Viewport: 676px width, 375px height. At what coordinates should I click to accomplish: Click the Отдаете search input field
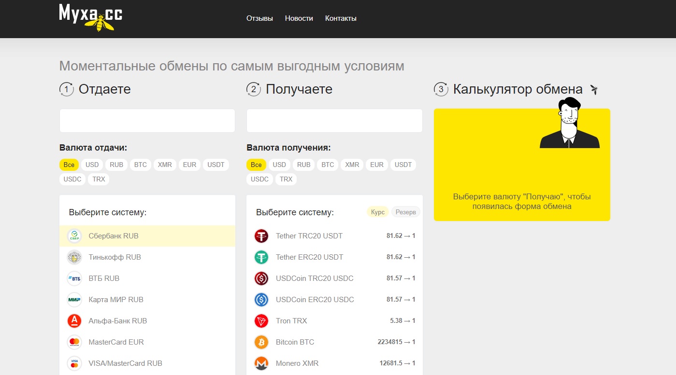(x=147, y=121)
